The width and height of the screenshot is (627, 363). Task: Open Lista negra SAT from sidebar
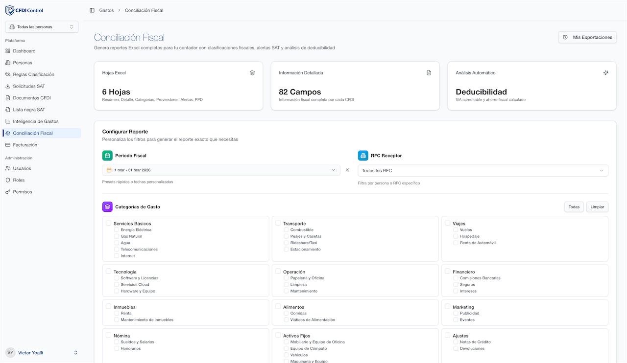[x=28, y=110]
